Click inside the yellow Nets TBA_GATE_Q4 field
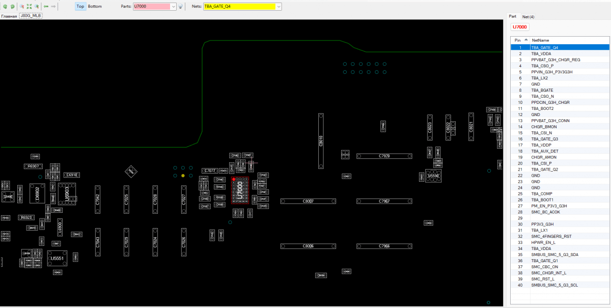The image size is (611, 308). pyautogui.click(x=239, y=7)
